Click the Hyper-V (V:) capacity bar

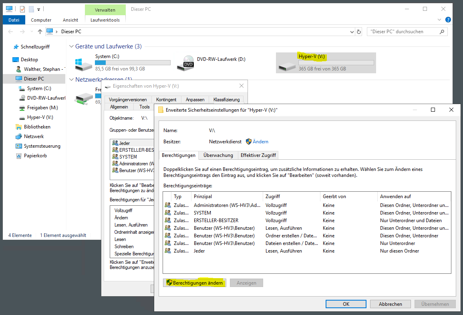(336, 62)
